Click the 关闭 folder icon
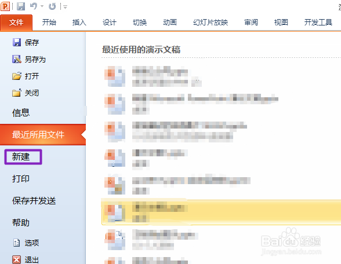341x264 pixels. [17, 93]
